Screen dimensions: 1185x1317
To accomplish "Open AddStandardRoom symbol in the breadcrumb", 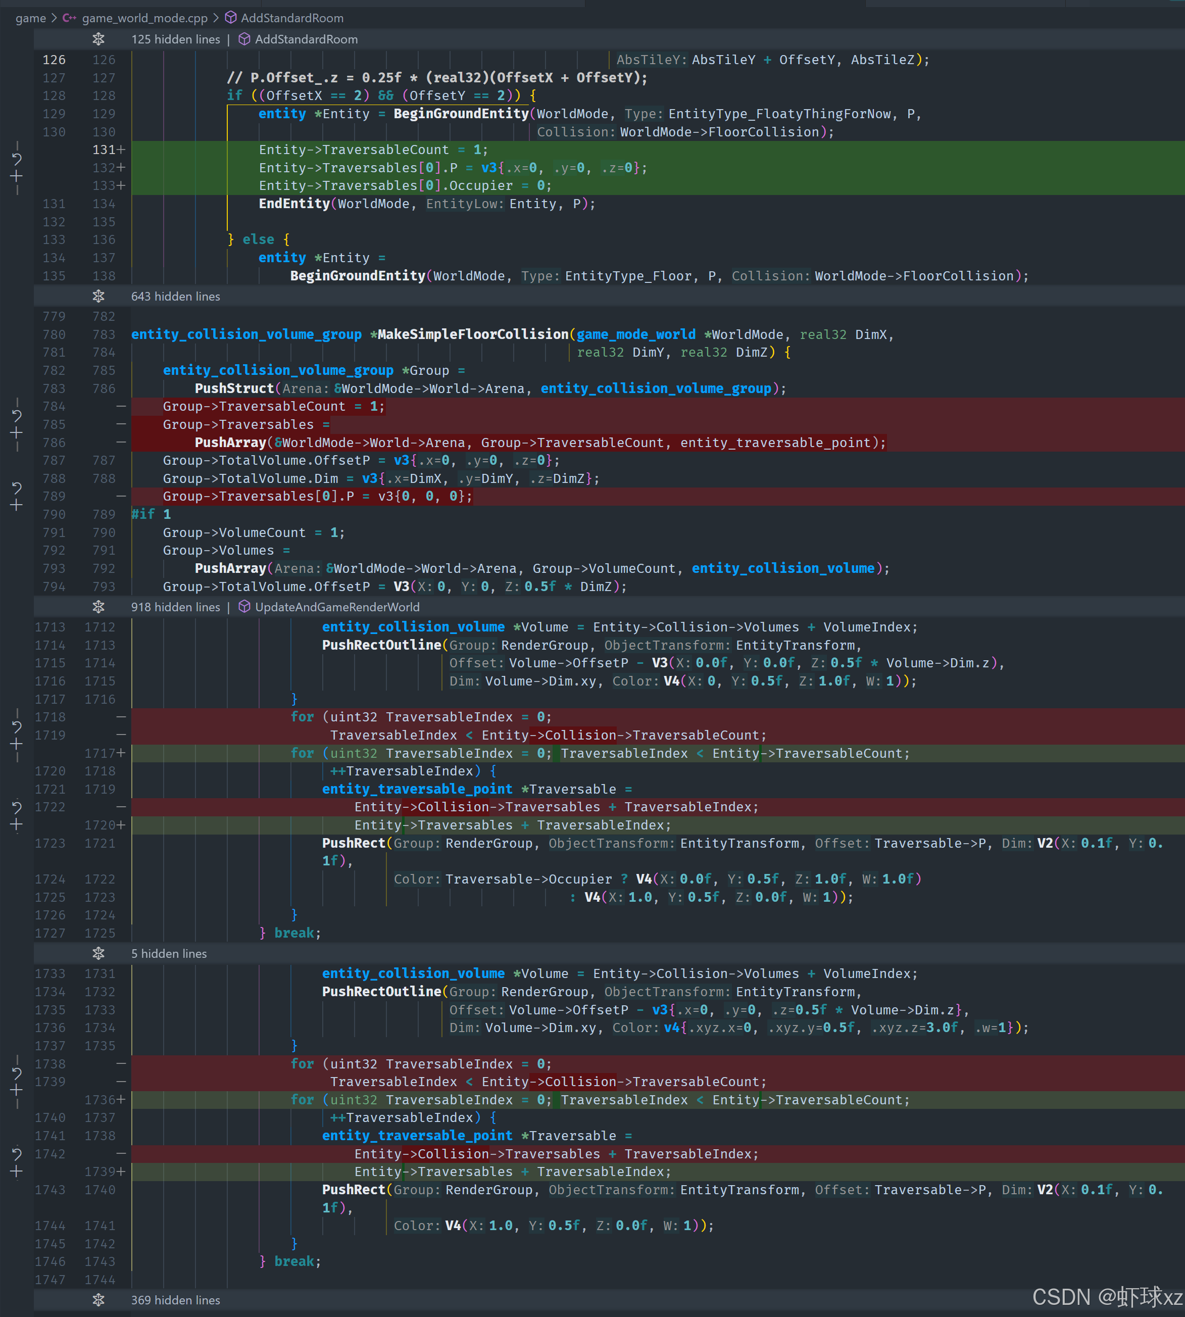I will [291, 18].
